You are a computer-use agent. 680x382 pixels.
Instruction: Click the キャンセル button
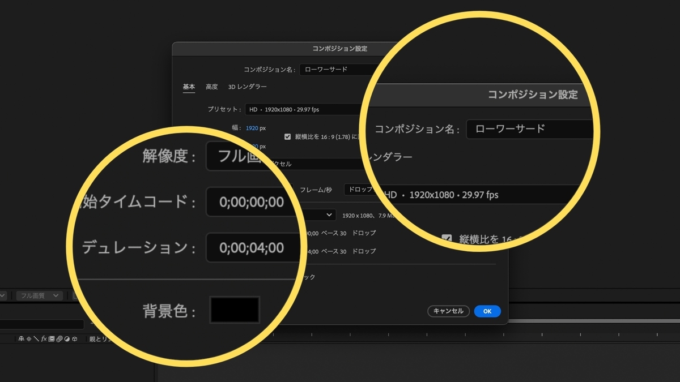[448, 311]
